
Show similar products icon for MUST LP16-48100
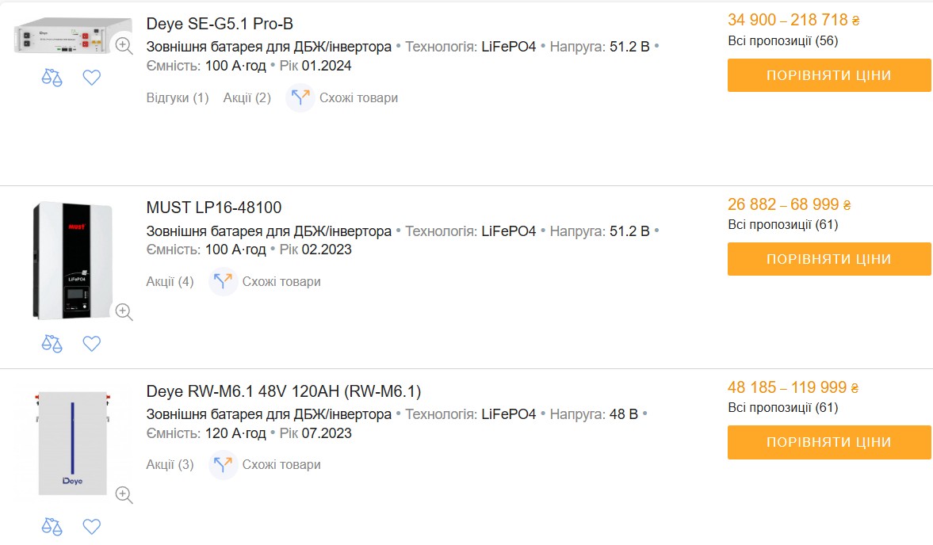224,282
